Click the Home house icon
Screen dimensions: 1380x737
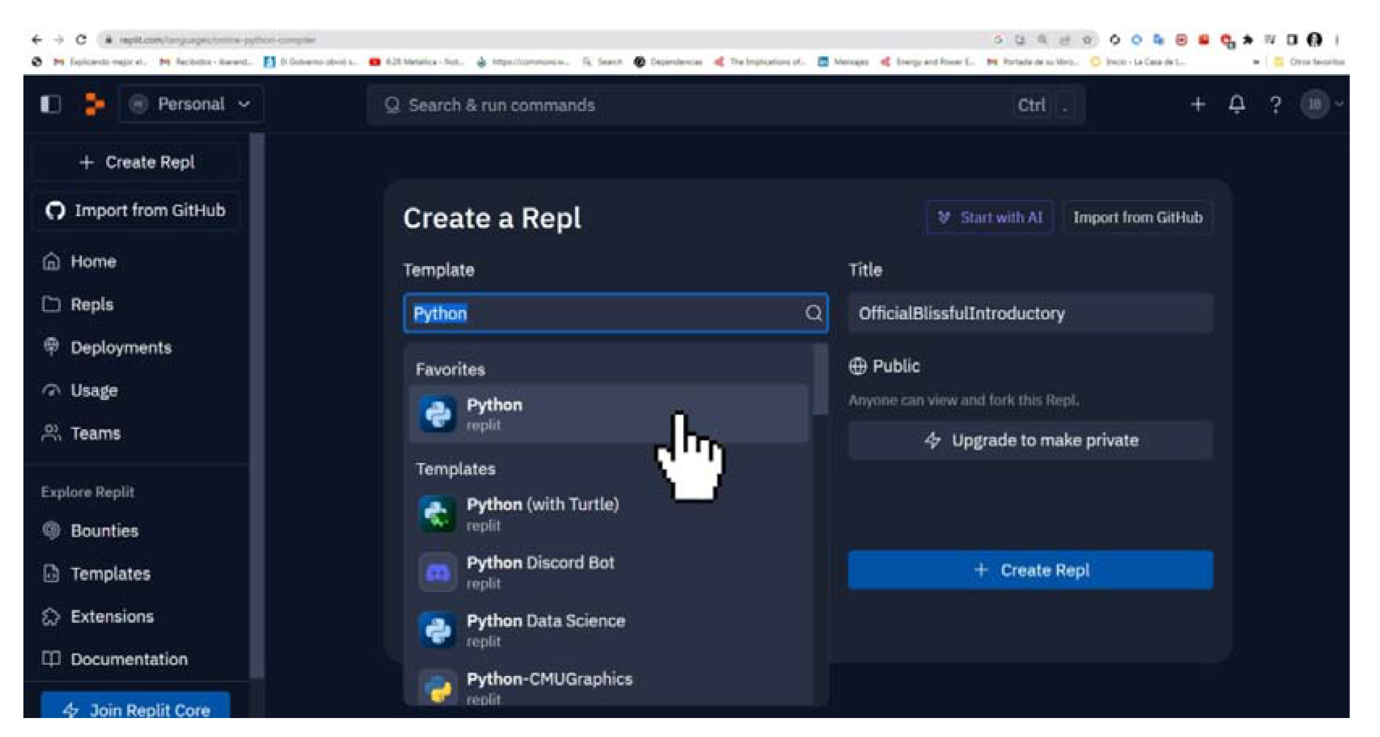coord(51,261)
